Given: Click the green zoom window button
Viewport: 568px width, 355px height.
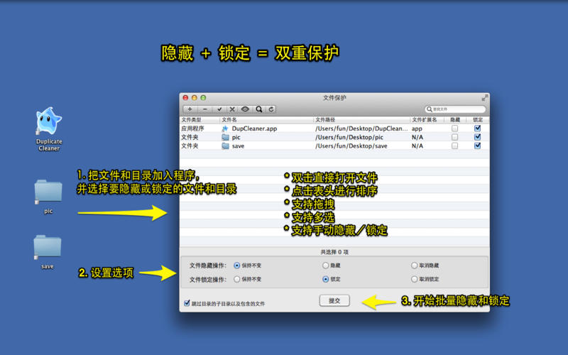Looking at the screenshot, I should (x=203, y=98).
